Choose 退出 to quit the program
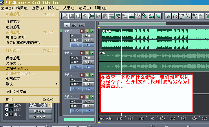This screenshot has width=209, height=127. (30, 100)
